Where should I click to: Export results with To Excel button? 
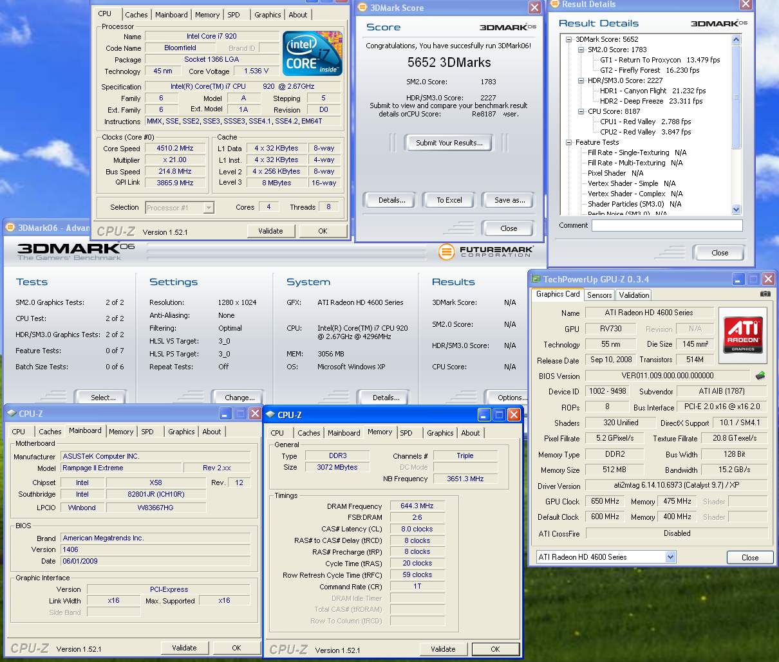pyautogui.click(x=449, y=200)
